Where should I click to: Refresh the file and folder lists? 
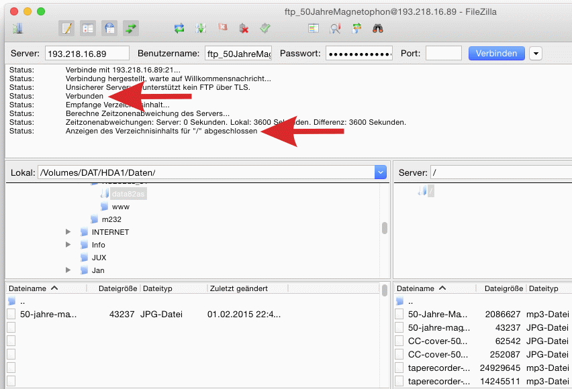(179, 28)
